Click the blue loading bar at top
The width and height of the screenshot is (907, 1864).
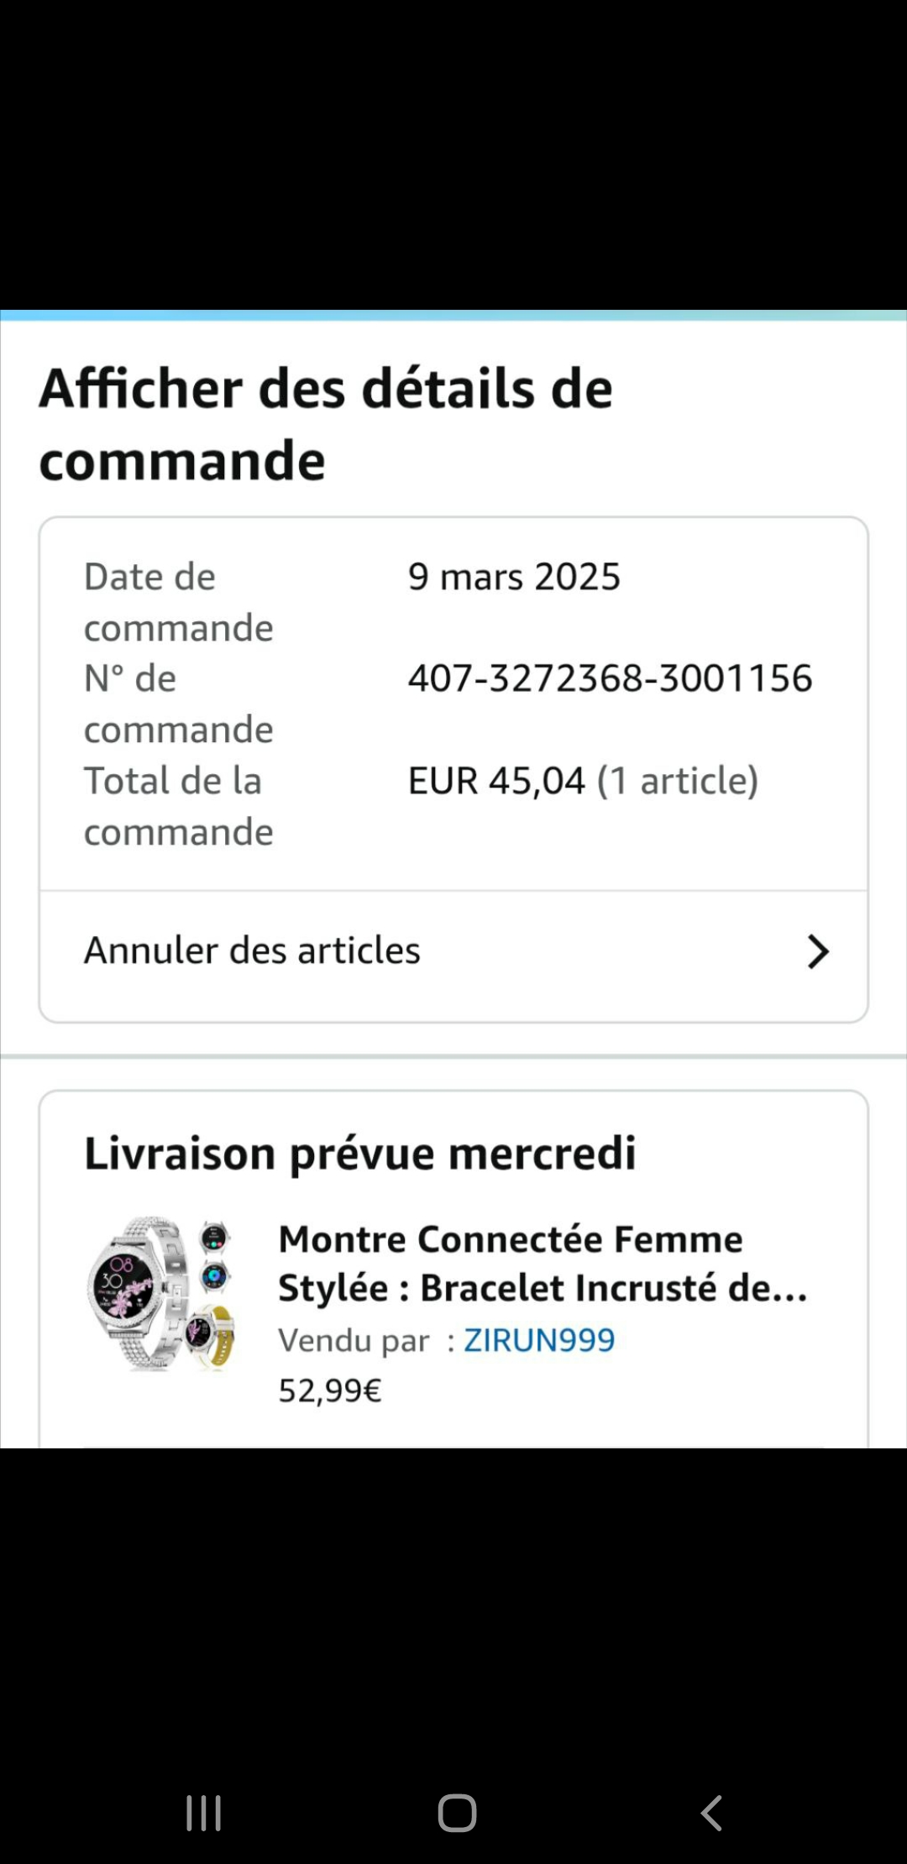(453, 317)
